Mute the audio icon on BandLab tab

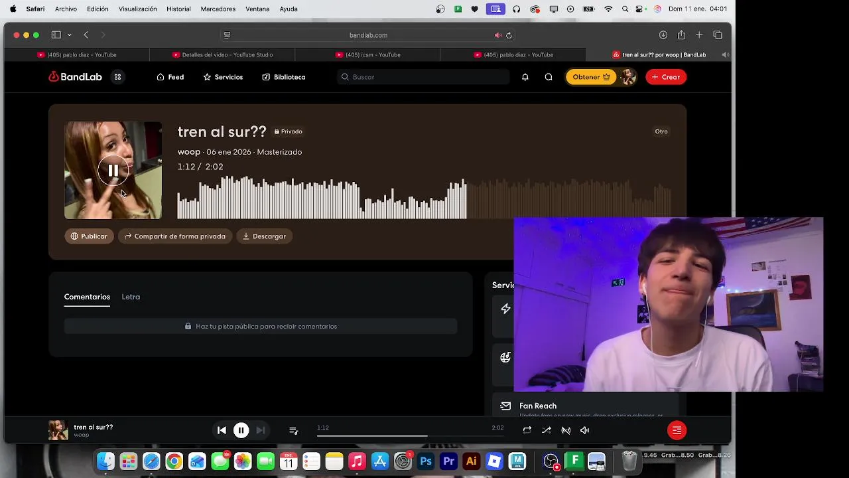726,54
